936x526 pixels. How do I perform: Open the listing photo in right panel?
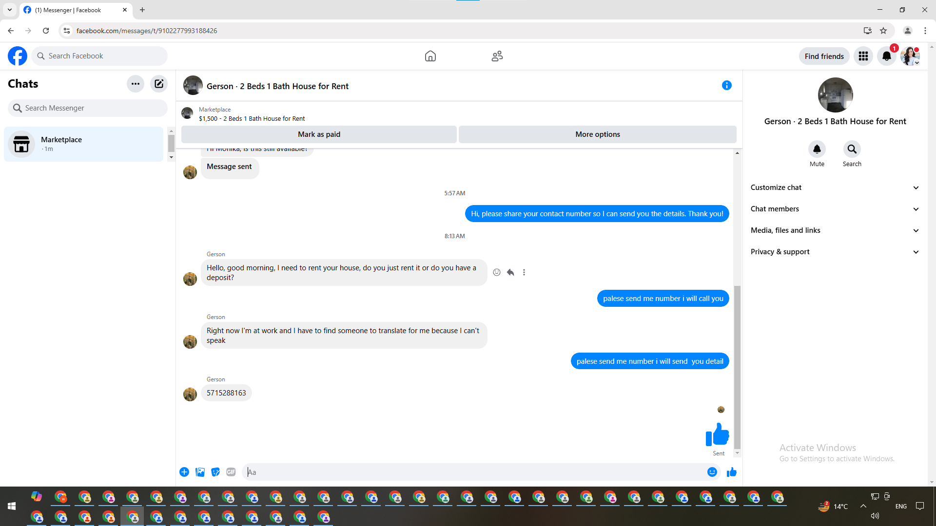click(835, 95)
